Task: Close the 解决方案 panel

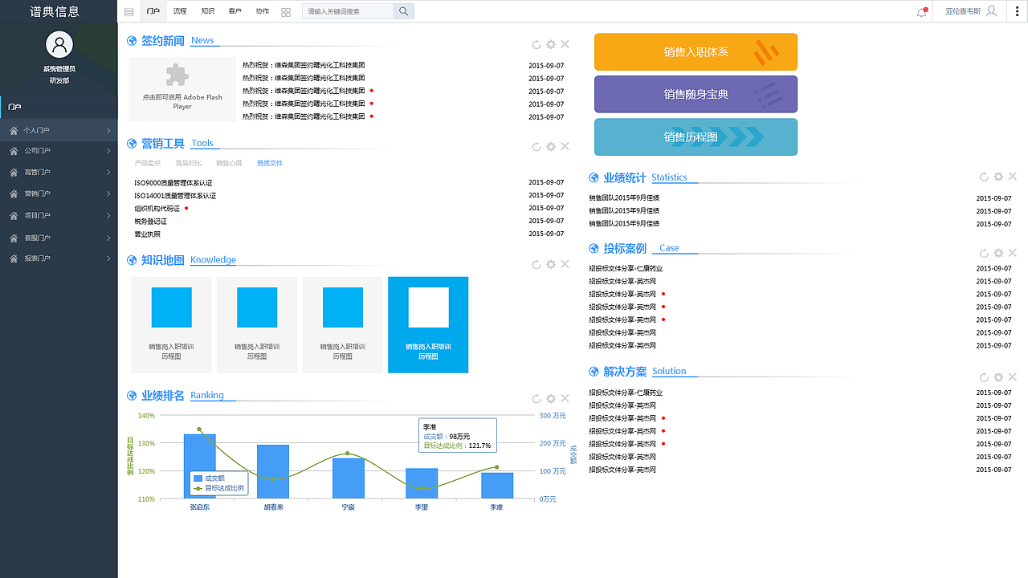Action: pos(1012,377)
